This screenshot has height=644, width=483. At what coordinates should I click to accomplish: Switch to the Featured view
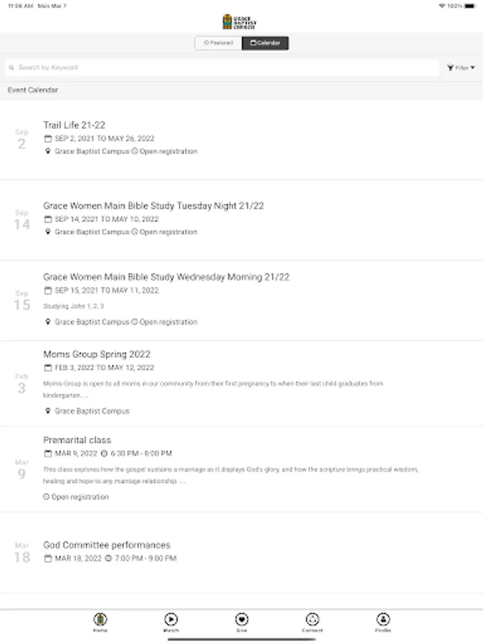coord(218,43)
